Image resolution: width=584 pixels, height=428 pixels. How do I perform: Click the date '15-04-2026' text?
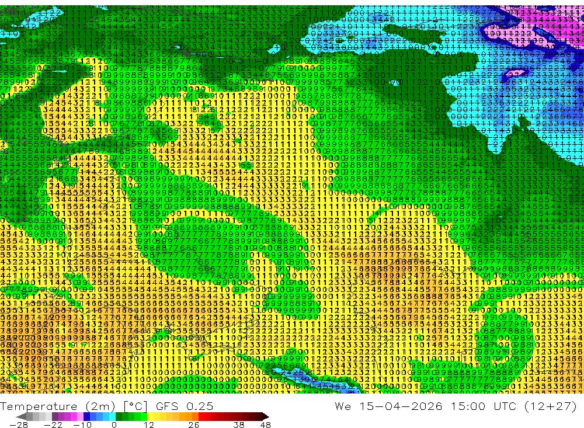coord(401,406)
